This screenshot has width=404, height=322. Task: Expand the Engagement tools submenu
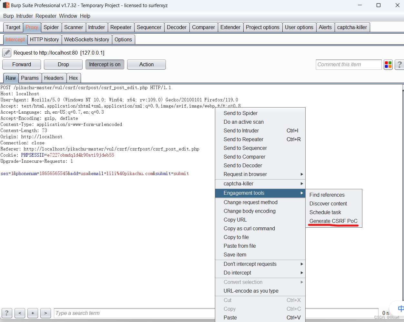pos(260,193)
